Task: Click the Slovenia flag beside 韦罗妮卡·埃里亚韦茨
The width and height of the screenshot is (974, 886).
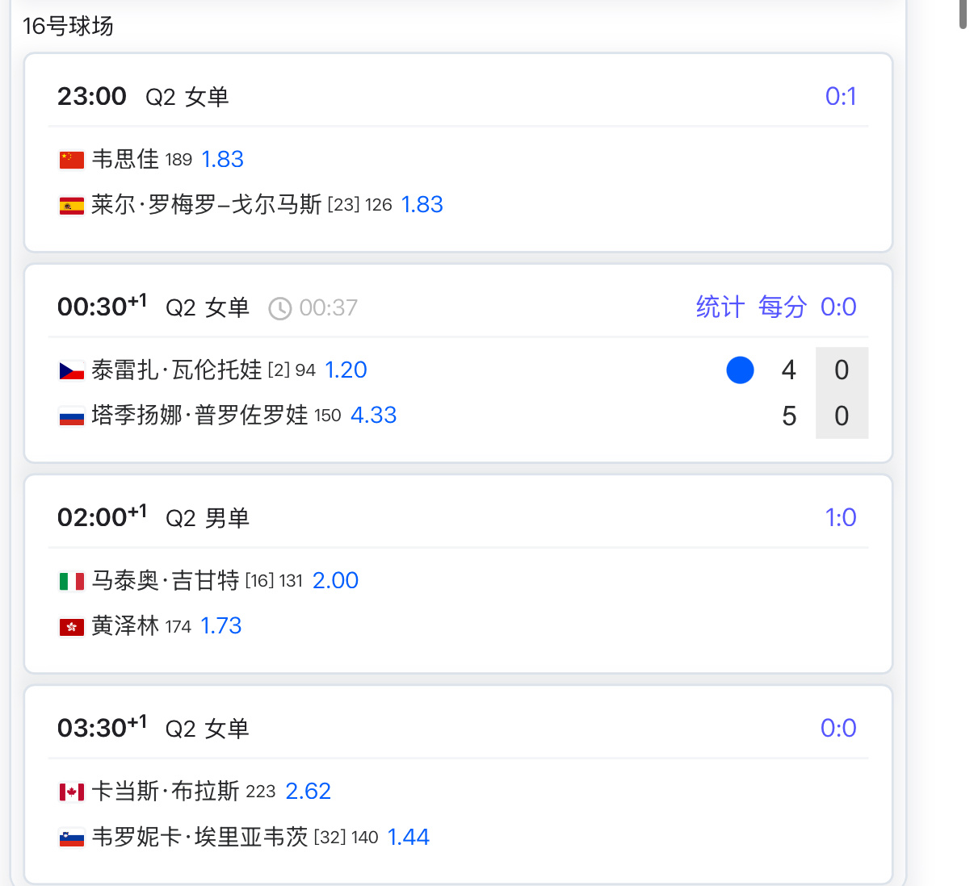Action: (72, 838)
